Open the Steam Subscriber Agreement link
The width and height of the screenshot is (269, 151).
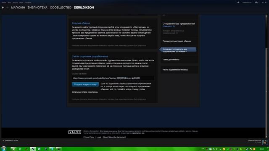(114, 137)
